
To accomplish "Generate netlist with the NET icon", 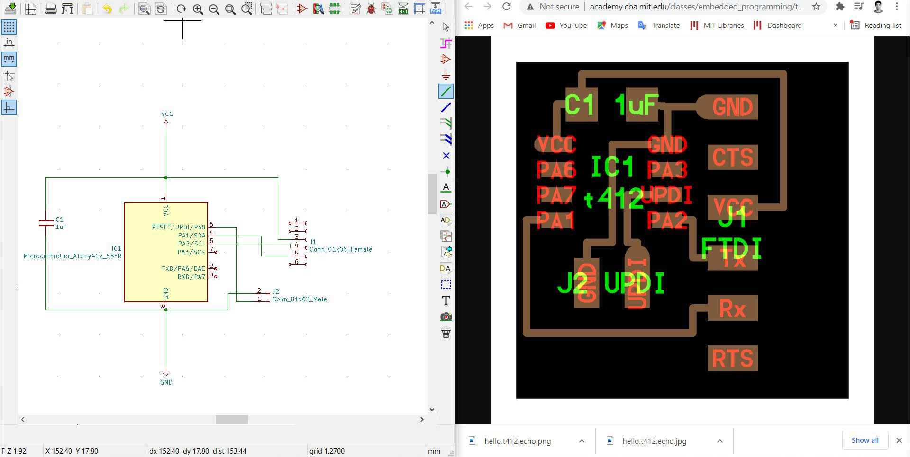I will point(403,9).
